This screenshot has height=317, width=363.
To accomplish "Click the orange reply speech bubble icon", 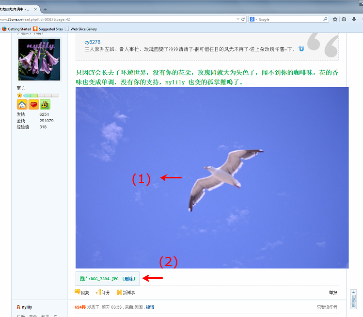I will point(78,292).
